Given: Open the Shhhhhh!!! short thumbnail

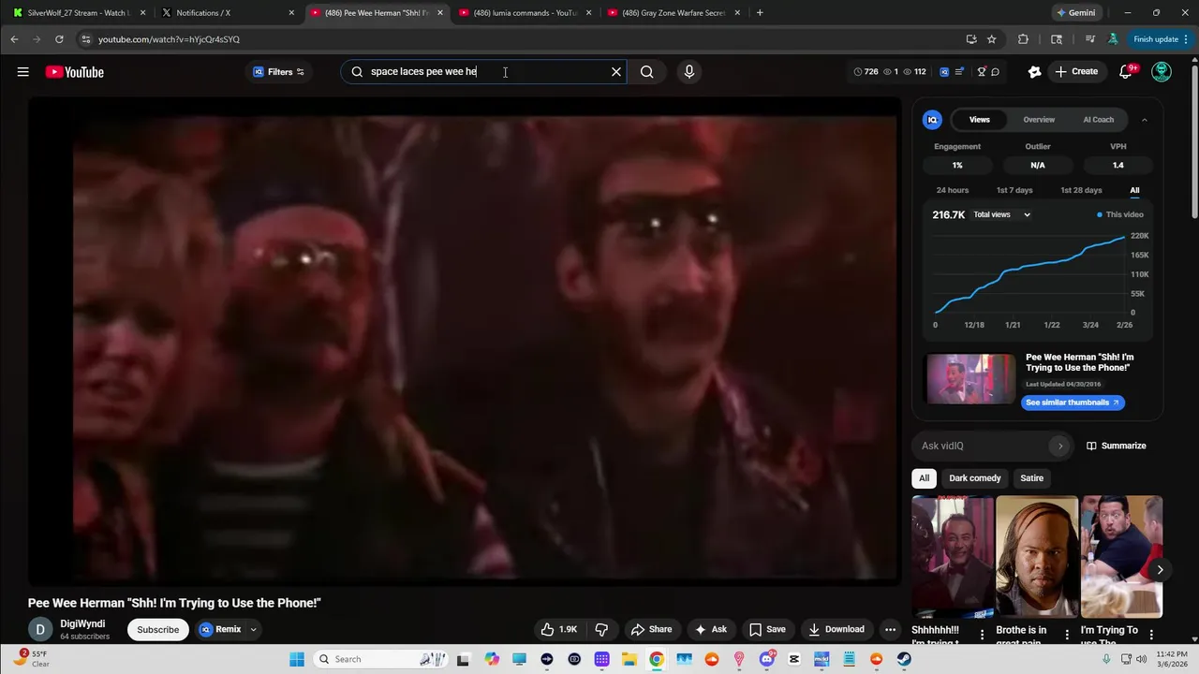Looking at the screenshot, I should pyautogui.click(x=953, y=557).
